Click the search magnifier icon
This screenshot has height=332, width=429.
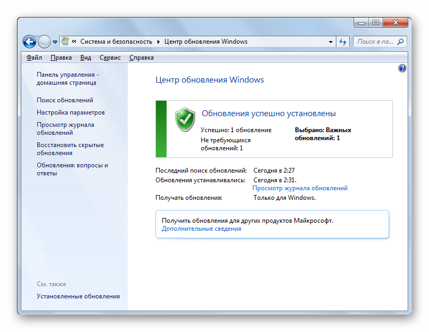(x=400, y=42)
